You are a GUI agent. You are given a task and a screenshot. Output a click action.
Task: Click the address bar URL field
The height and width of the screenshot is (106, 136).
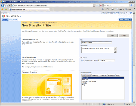pos(52,5)
